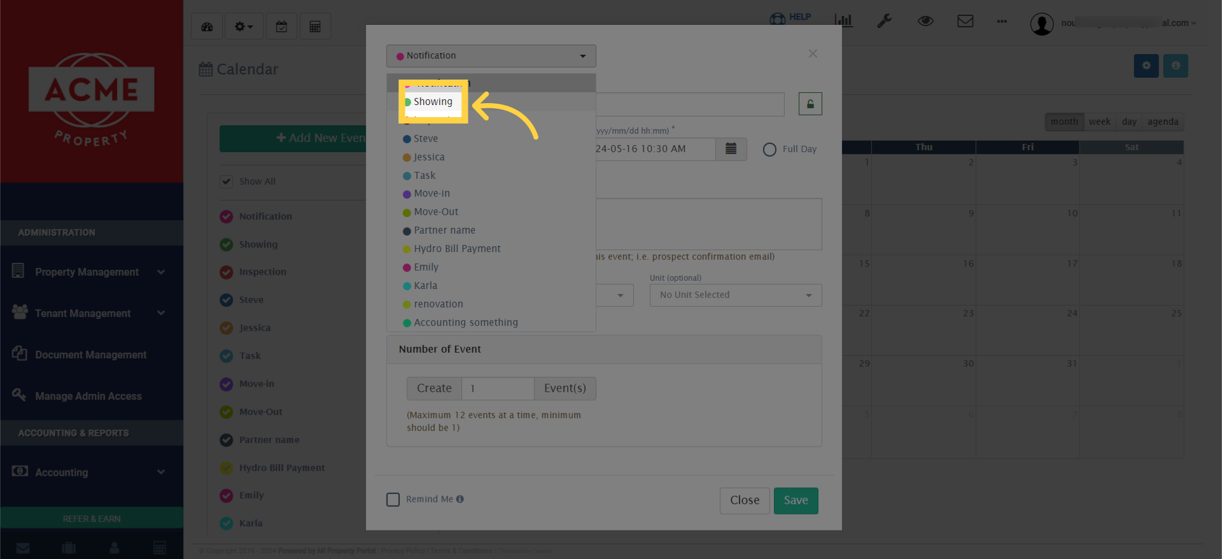The width and height of the screenshot is (1222, 559).
Task: Open the Notification event type dropdown
Action: point(491,56)
